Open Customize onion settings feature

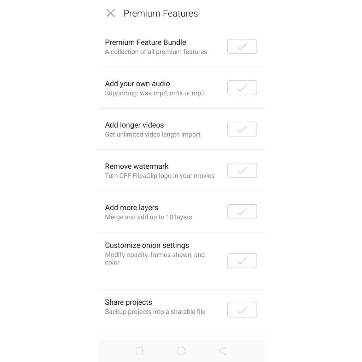tap(147, 245)
